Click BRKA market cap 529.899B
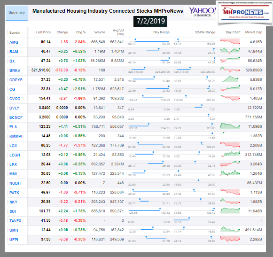 [254, 70]
